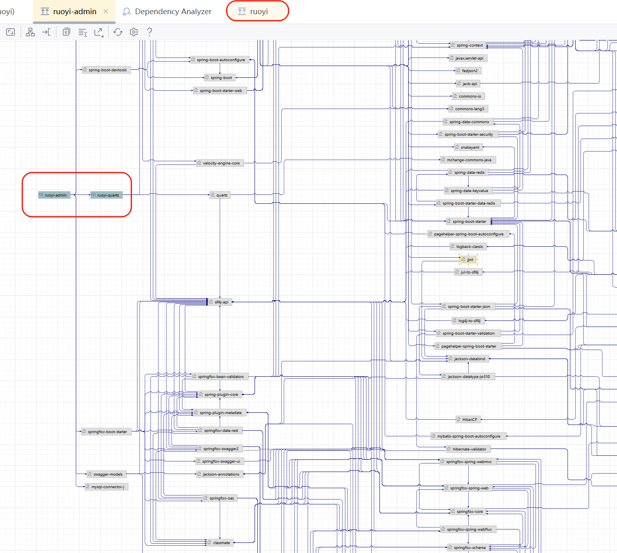Apply current layout using hierarchy icon

30,32
